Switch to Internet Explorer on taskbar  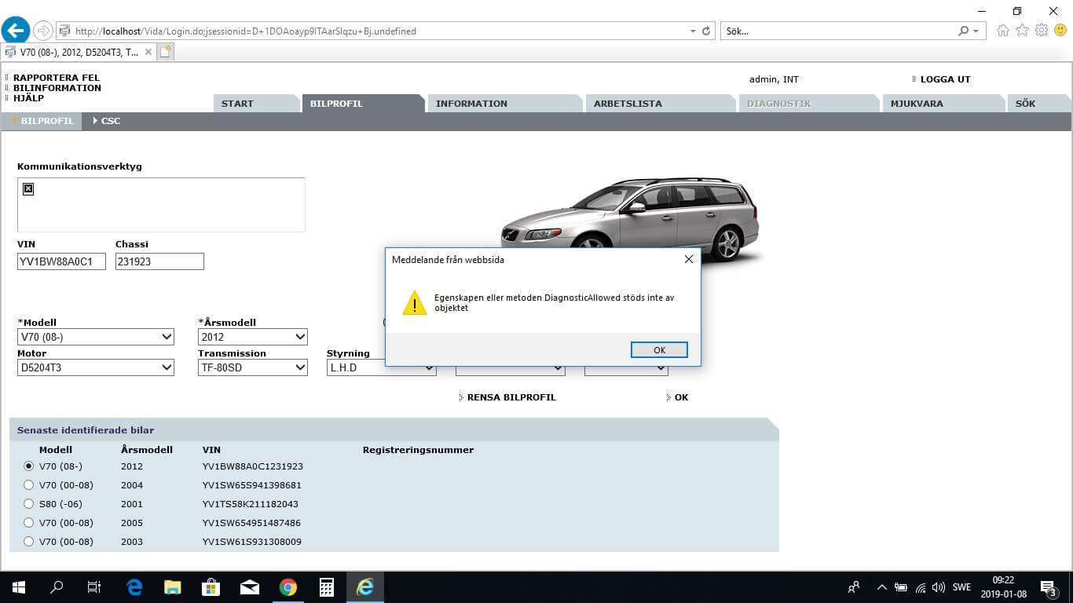[x=365, y=587]
